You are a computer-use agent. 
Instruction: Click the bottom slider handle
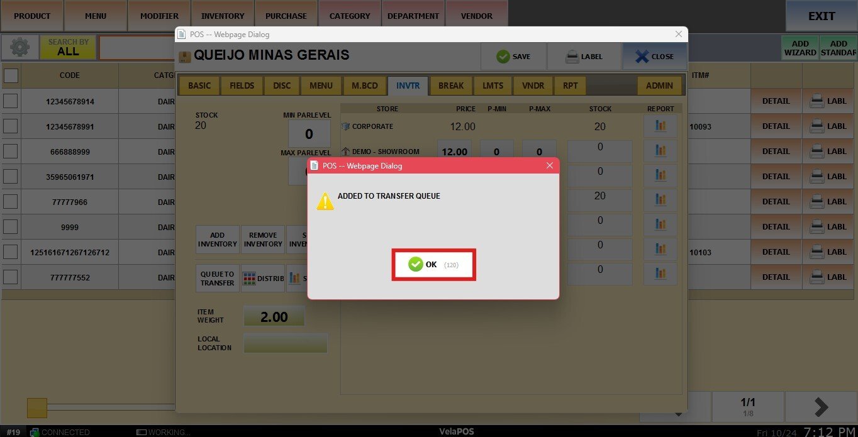[37, 407]
